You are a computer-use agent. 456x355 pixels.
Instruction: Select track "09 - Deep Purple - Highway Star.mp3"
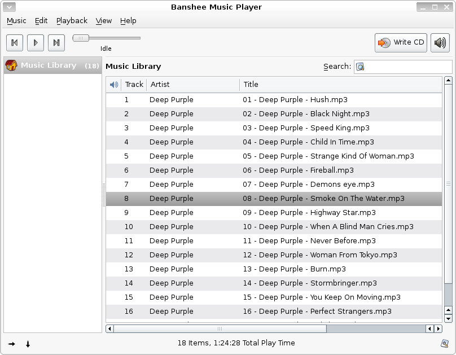tap(274, 213)
